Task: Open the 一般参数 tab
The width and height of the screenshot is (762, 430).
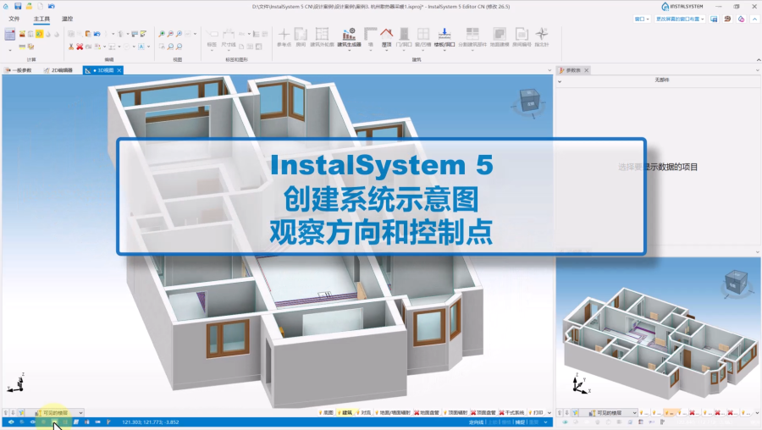Action: 19,70
